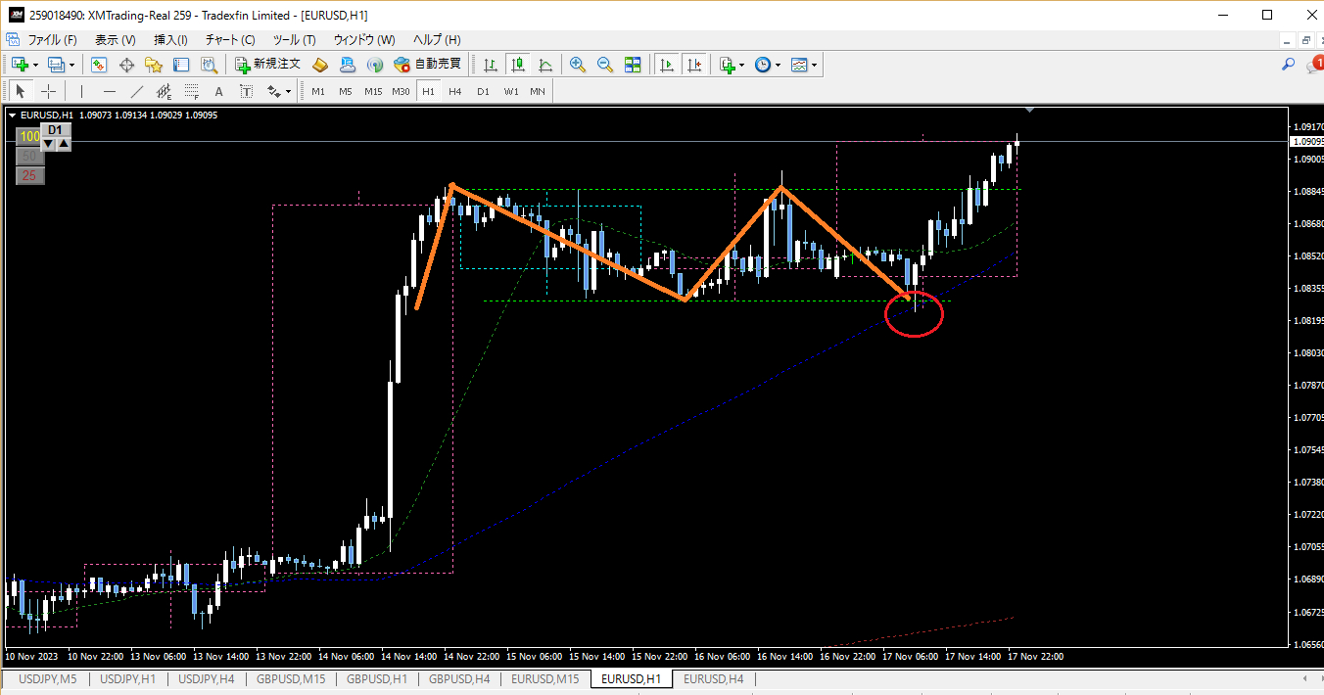
Task: Toggle the chart shift button
Action: (x=694, y=65)
